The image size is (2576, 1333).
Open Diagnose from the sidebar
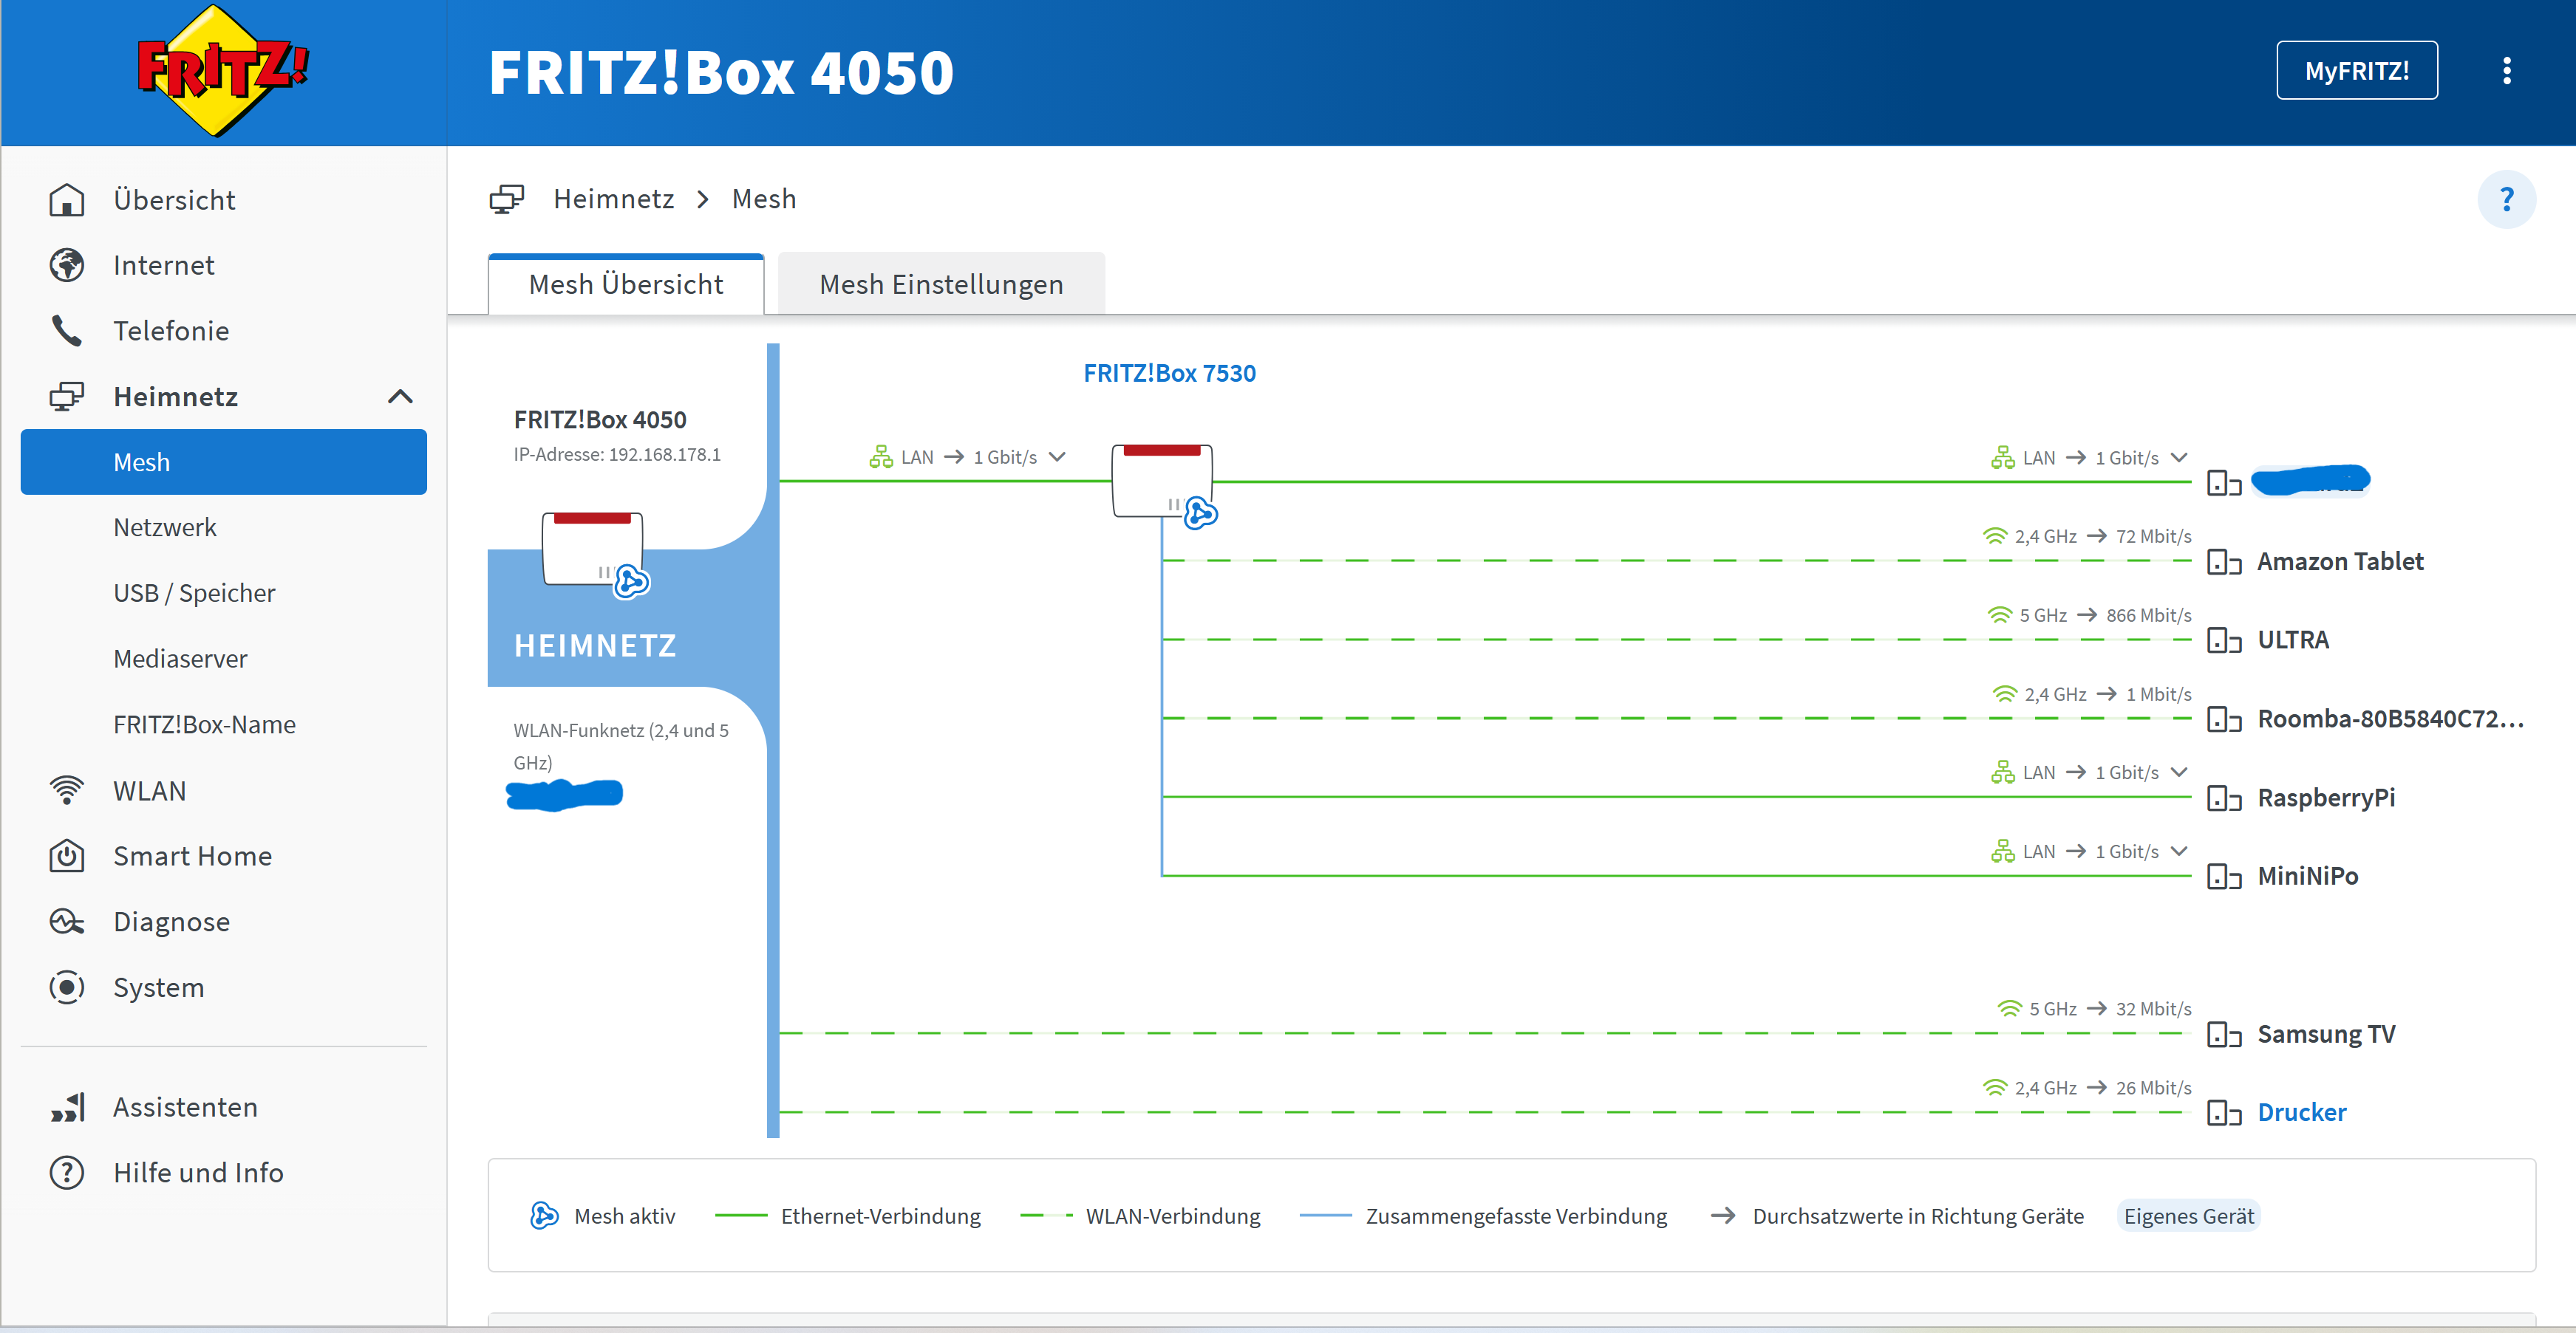[171, 922]
